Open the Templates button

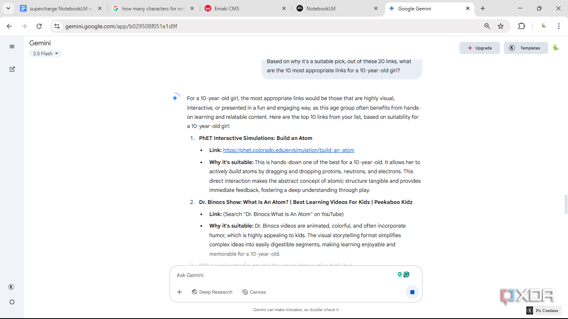click(x=526, y=48)
